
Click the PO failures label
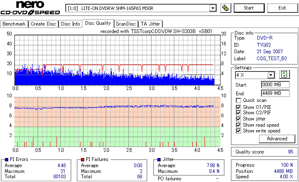click(170, 179)
